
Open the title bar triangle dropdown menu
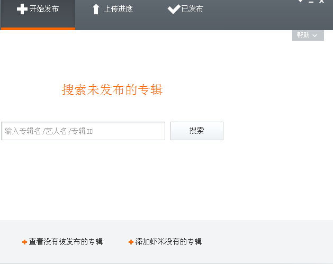click(x=301, y=2)
